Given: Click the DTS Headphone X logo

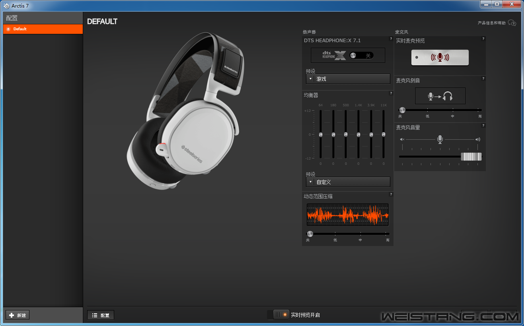Looking at the screenshot, I should 334,55.
